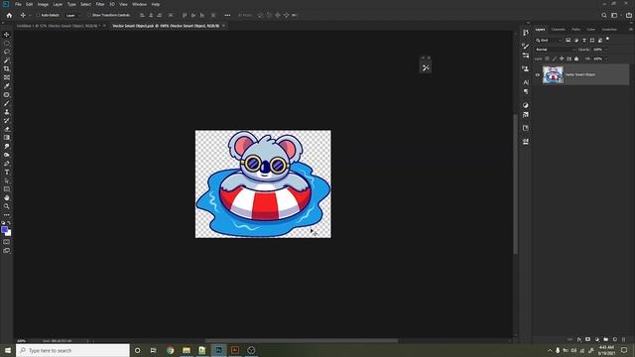Select the Hand tool
Viewport: 635px width, 357px height.
pos(7,198)
